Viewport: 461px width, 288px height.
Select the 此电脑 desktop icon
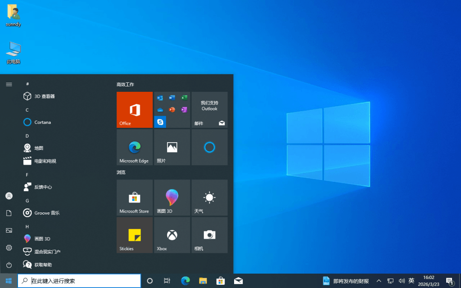[x=13, y=53]
